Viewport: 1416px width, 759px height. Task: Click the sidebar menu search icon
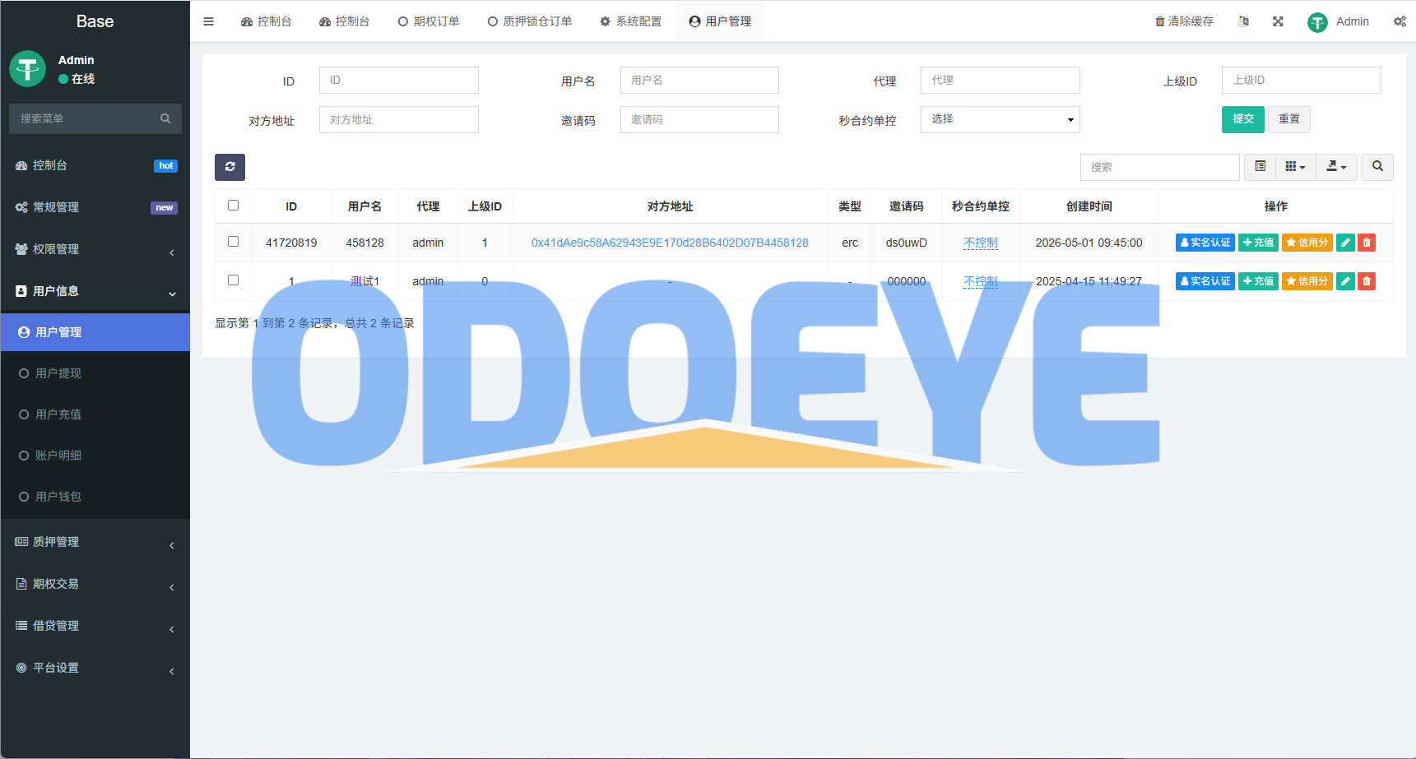pos(165,118)
